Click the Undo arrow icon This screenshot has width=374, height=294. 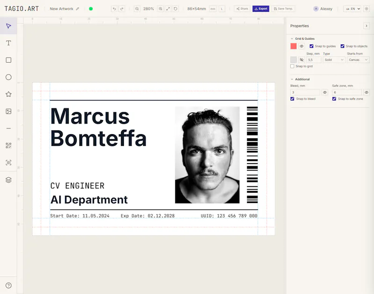click(115, 9)
